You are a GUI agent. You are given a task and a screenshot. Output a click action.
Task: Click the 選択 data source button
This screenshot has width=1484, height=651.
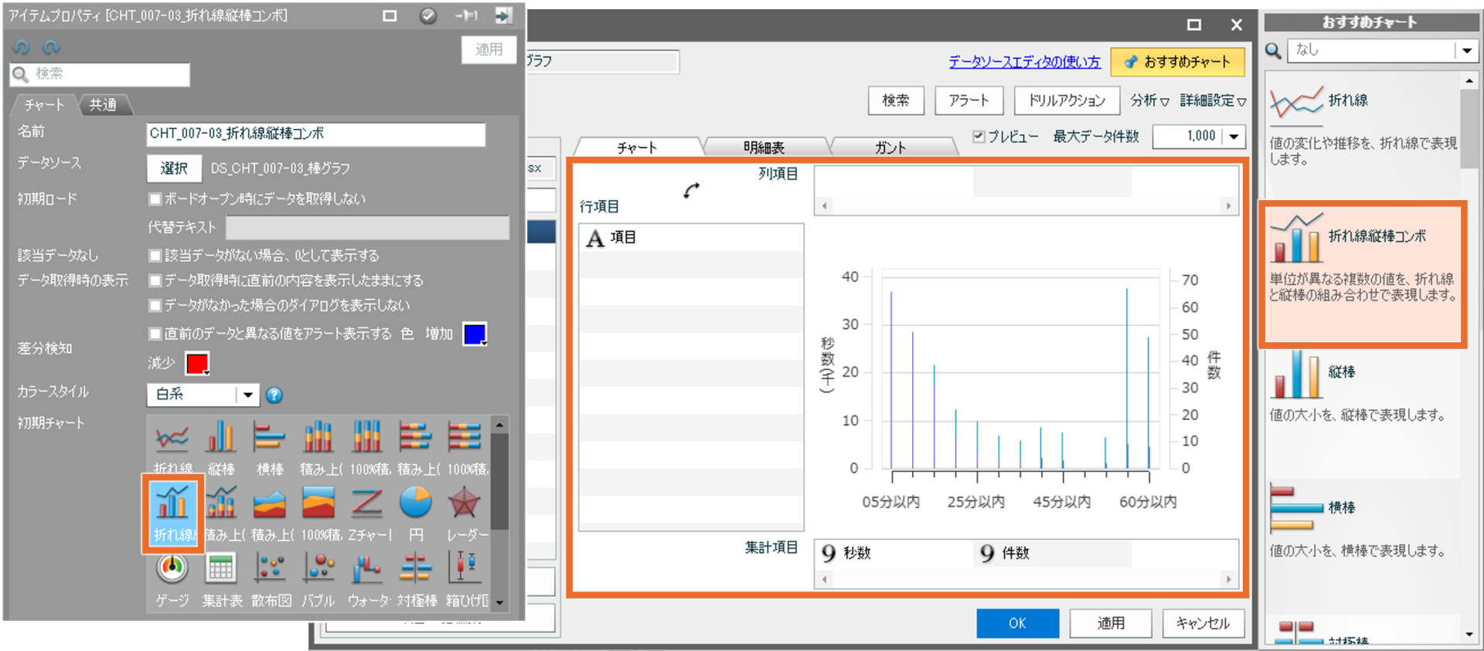coord(175,168)
